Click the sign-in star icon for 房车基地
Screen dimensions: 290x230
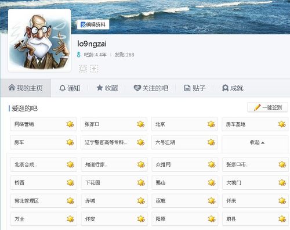[282, 124]
